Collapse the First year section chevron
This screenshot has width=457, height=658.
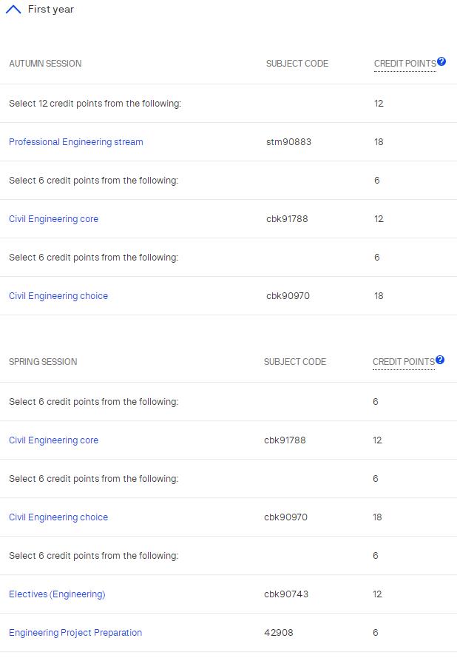pyautogui.click(x=13, y=10)
